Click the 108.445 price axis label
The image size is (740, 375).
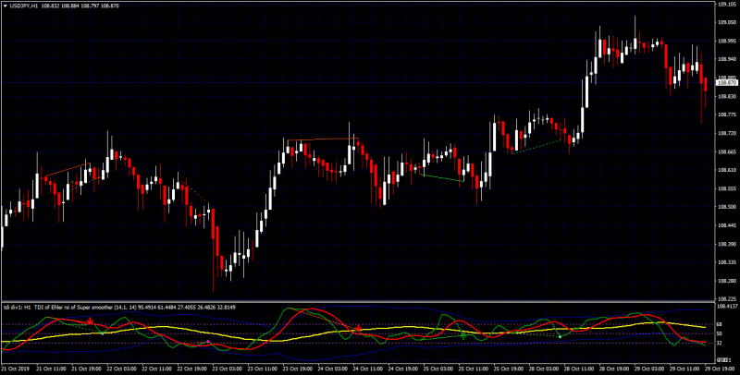coord(727,225)
